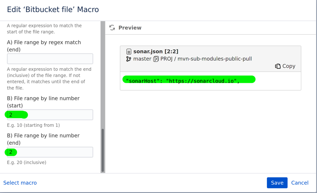Click the repository icon before PROJ

(x=156, y=59)
